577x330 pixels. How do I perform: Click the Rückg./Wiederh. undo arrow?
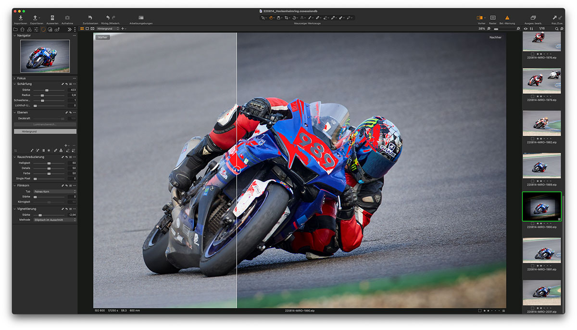[108, 18]
